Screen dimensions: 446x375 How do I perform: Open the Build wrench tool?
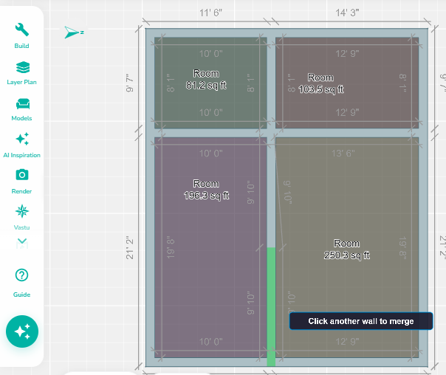(x=22, y=30)
